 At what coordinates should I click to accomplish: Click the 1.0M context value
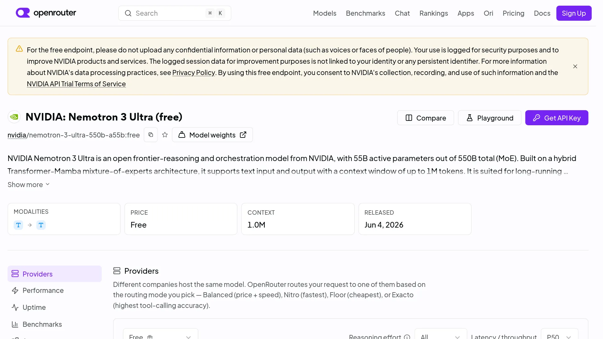click(x=256, y=225)
